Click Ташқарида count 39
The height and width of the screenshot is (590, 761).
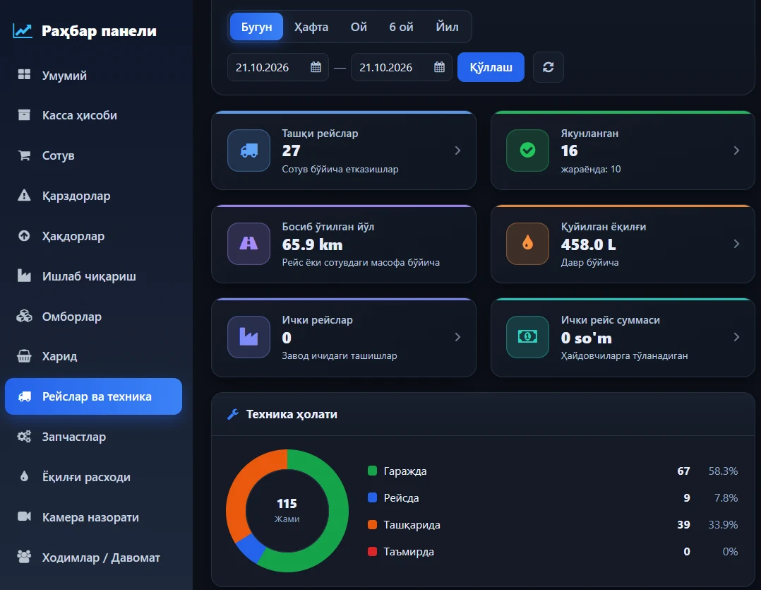pos(683,525)
